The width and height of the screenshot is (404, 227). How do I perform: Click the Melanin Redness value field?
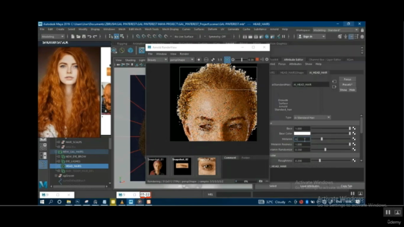pos(302,144)
